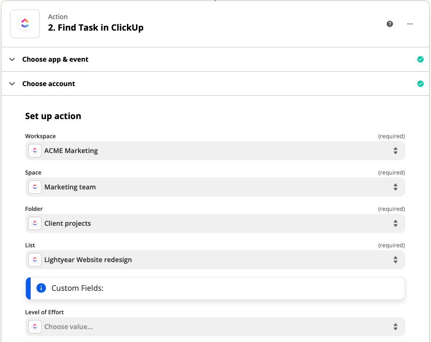The image size is (431, 342).
Task: Open the Folder dropdown showing Client projects
Action: 215,223
